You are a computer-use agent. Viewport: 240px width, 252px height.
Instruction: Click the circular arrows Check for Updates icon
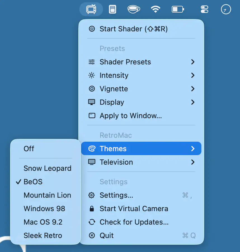(92, 222)
